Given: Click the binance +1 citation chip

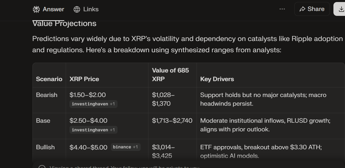Looking at the screenshot, I should [126, 147].
